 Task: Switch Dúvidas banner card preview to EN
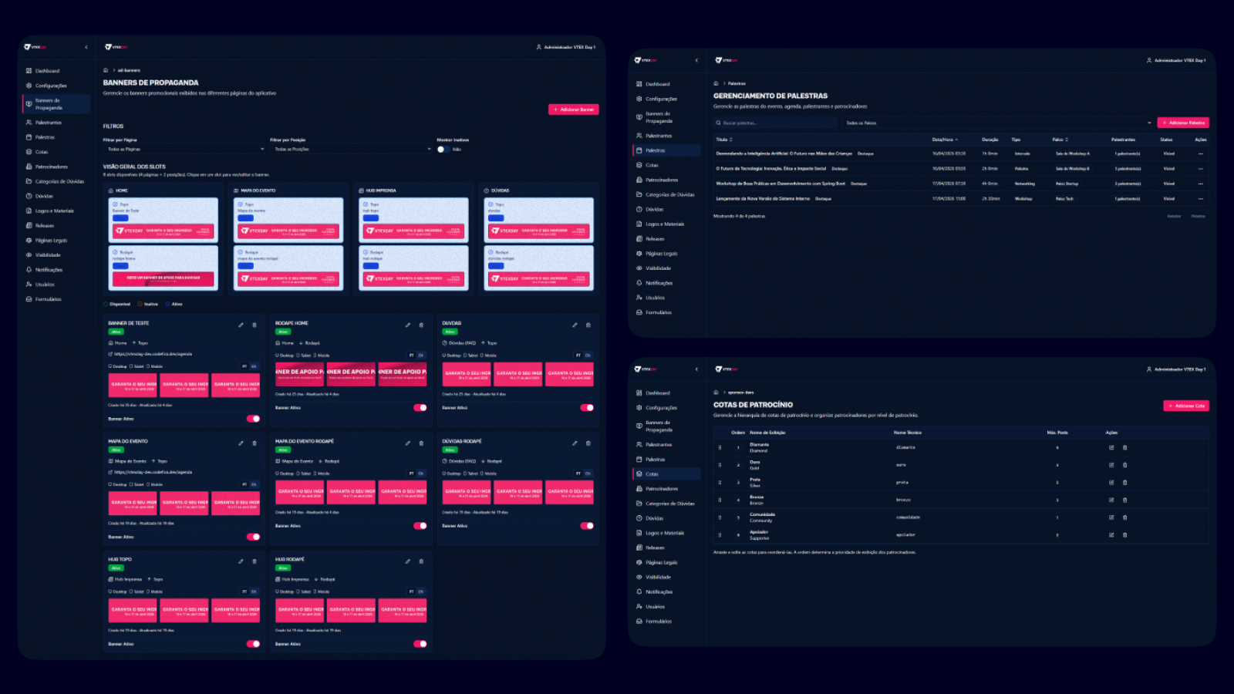[x=588, y=355]
